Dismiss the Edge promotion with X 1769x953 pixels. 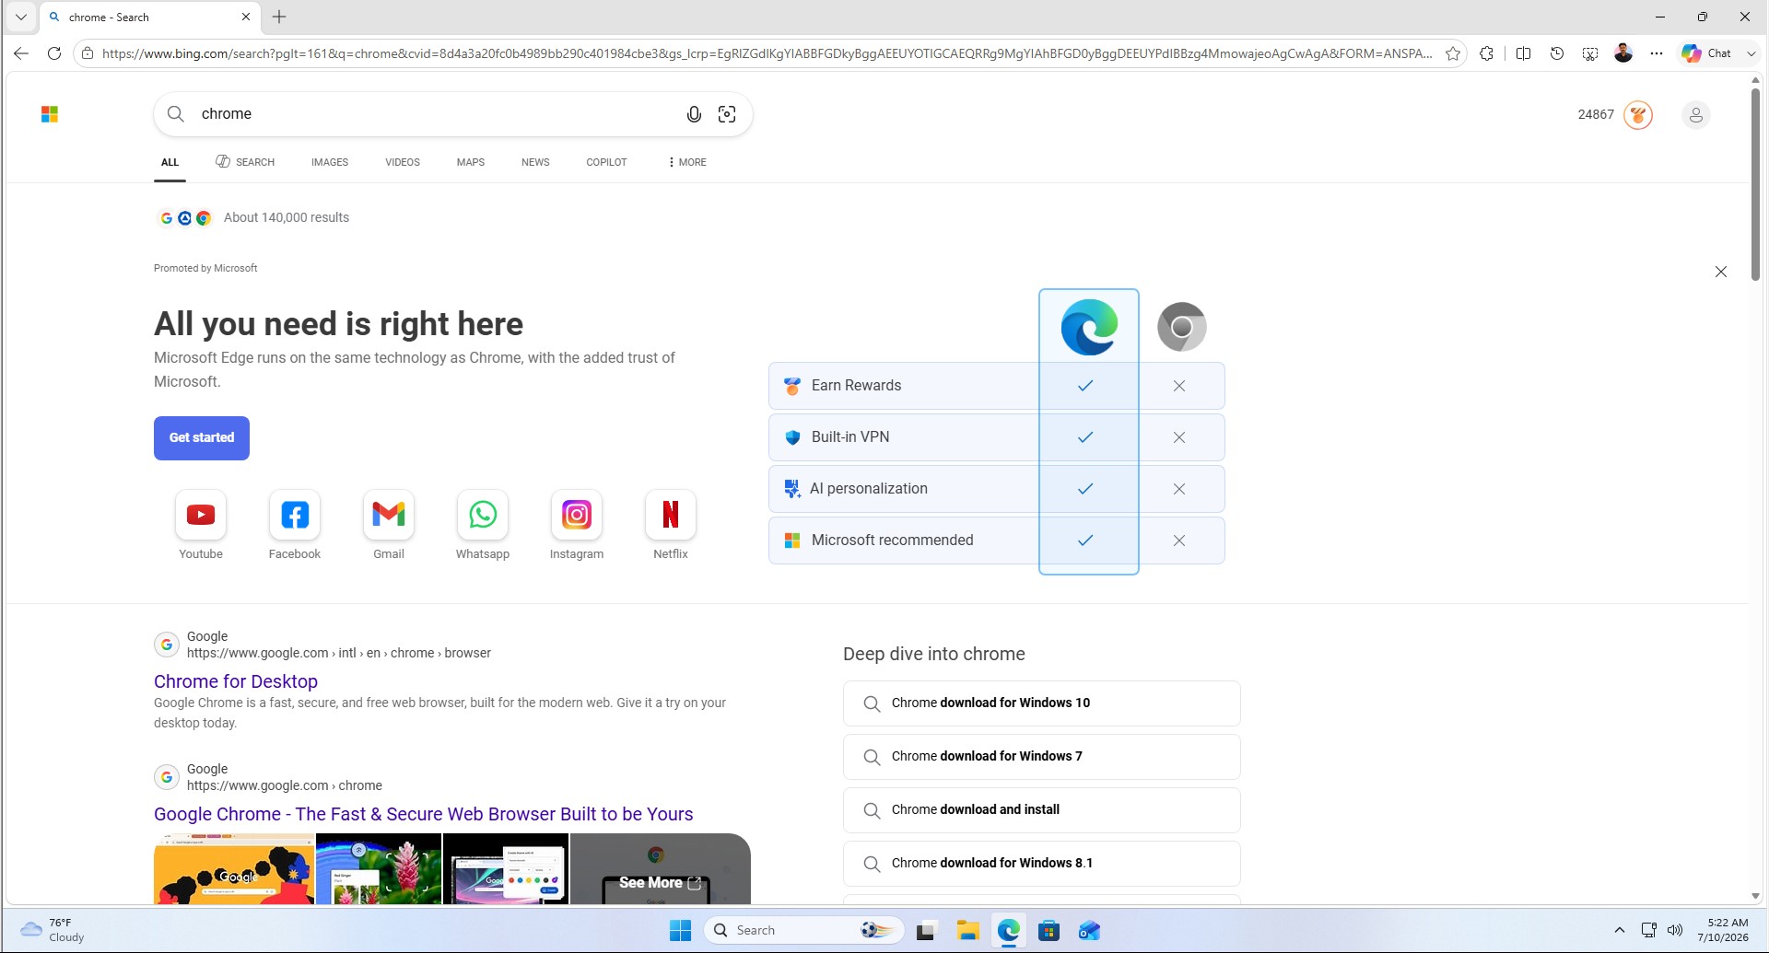coord(1721,272)
